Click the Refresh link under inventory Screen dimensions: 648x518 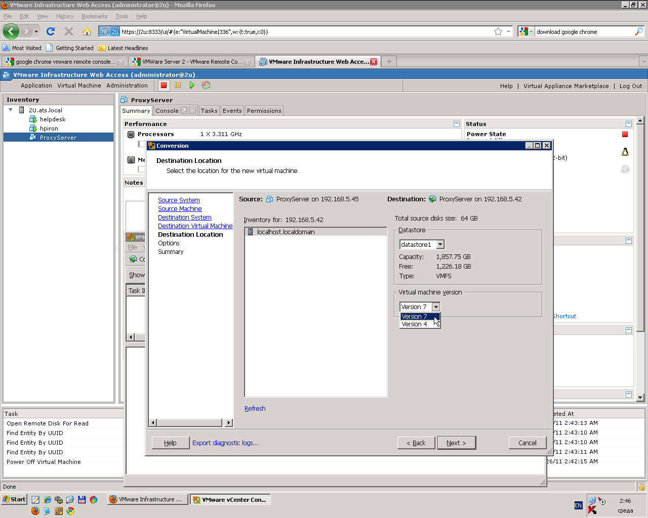[x=255, y=408]
